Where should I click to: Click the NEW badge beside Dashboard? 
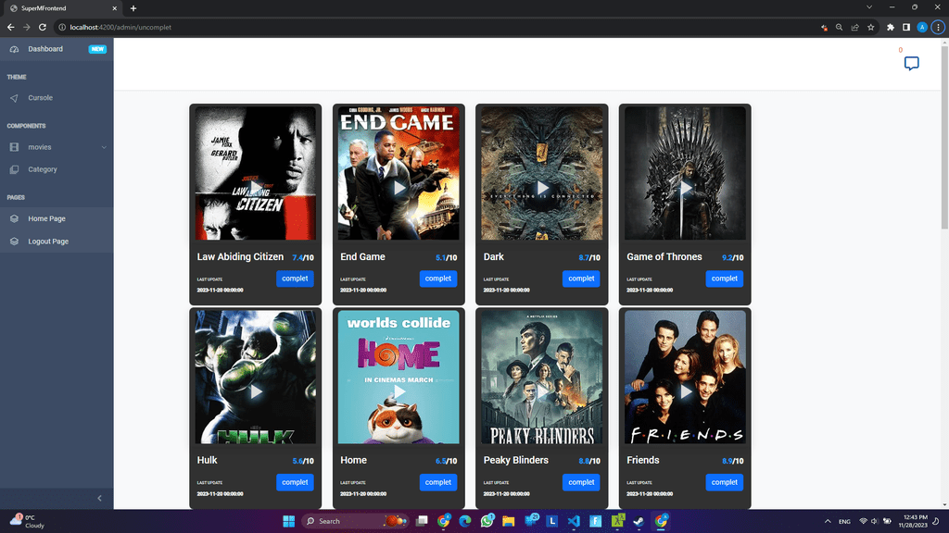pos(97,49)
